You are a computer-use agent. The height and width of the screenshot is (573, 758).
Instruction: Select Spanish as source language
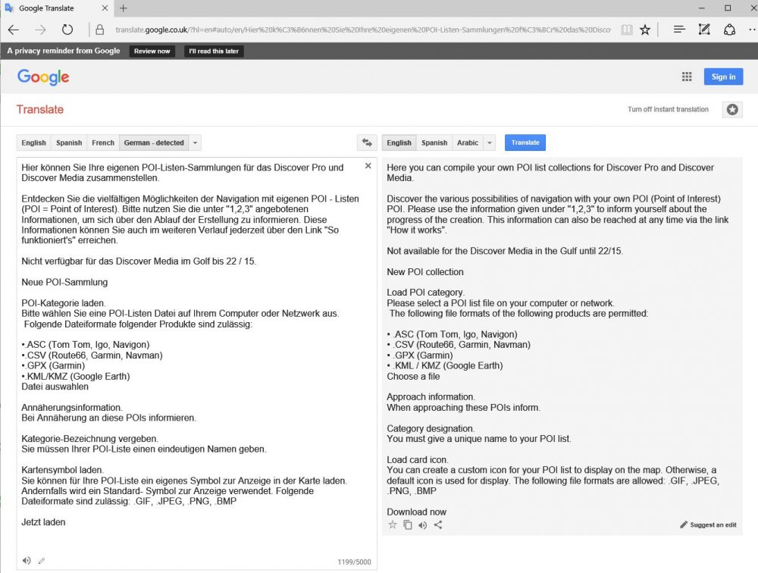click(x=69, y=142)
